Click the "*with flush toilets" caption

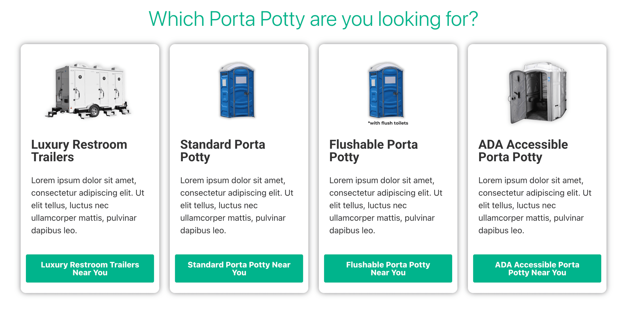pyautogui.click(x=388, y=123)
